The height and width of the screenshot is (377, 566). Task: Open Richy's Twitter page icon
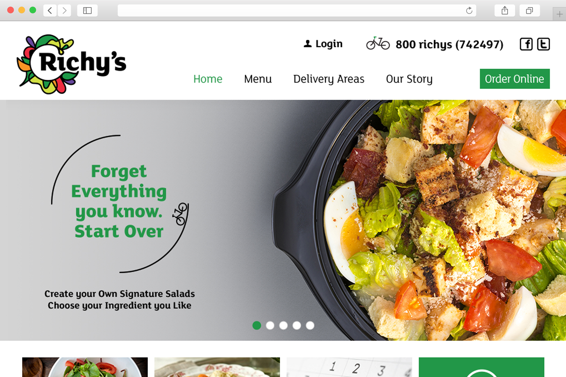tap(543, 44)
